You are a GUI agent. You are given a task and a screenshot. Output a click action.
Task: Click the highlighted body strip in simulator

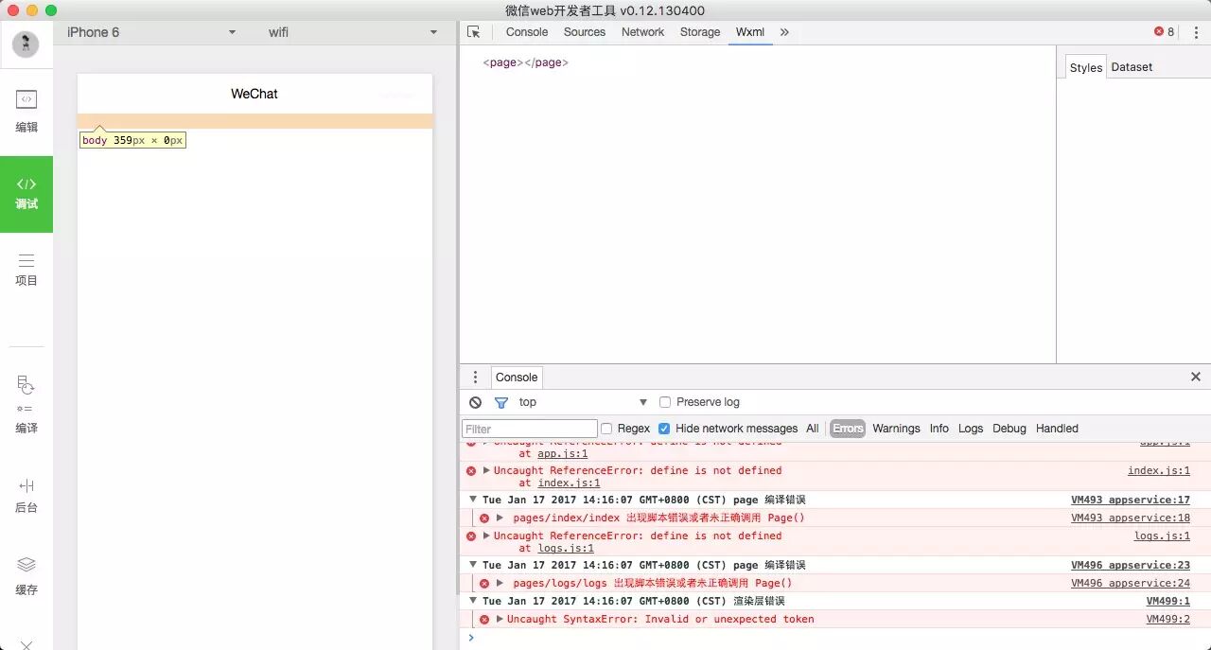(255, 121)
